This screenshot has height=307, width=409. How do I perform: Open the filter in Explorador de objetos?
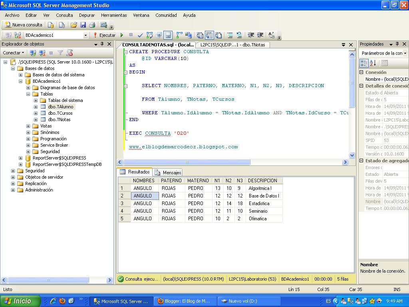pos(61,52)
